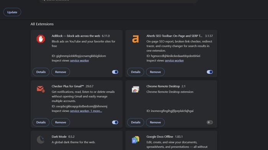This screenshot has height=150, width=268.
Task: Click the AdBlock ID string
Action: 79,56
